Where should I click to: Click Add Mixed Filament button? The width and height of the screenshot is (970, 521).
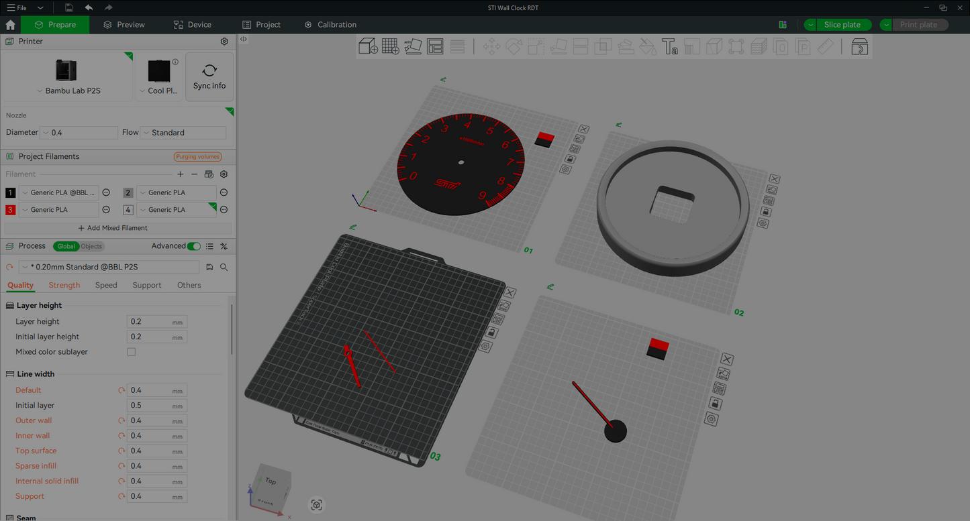(113, 228)
